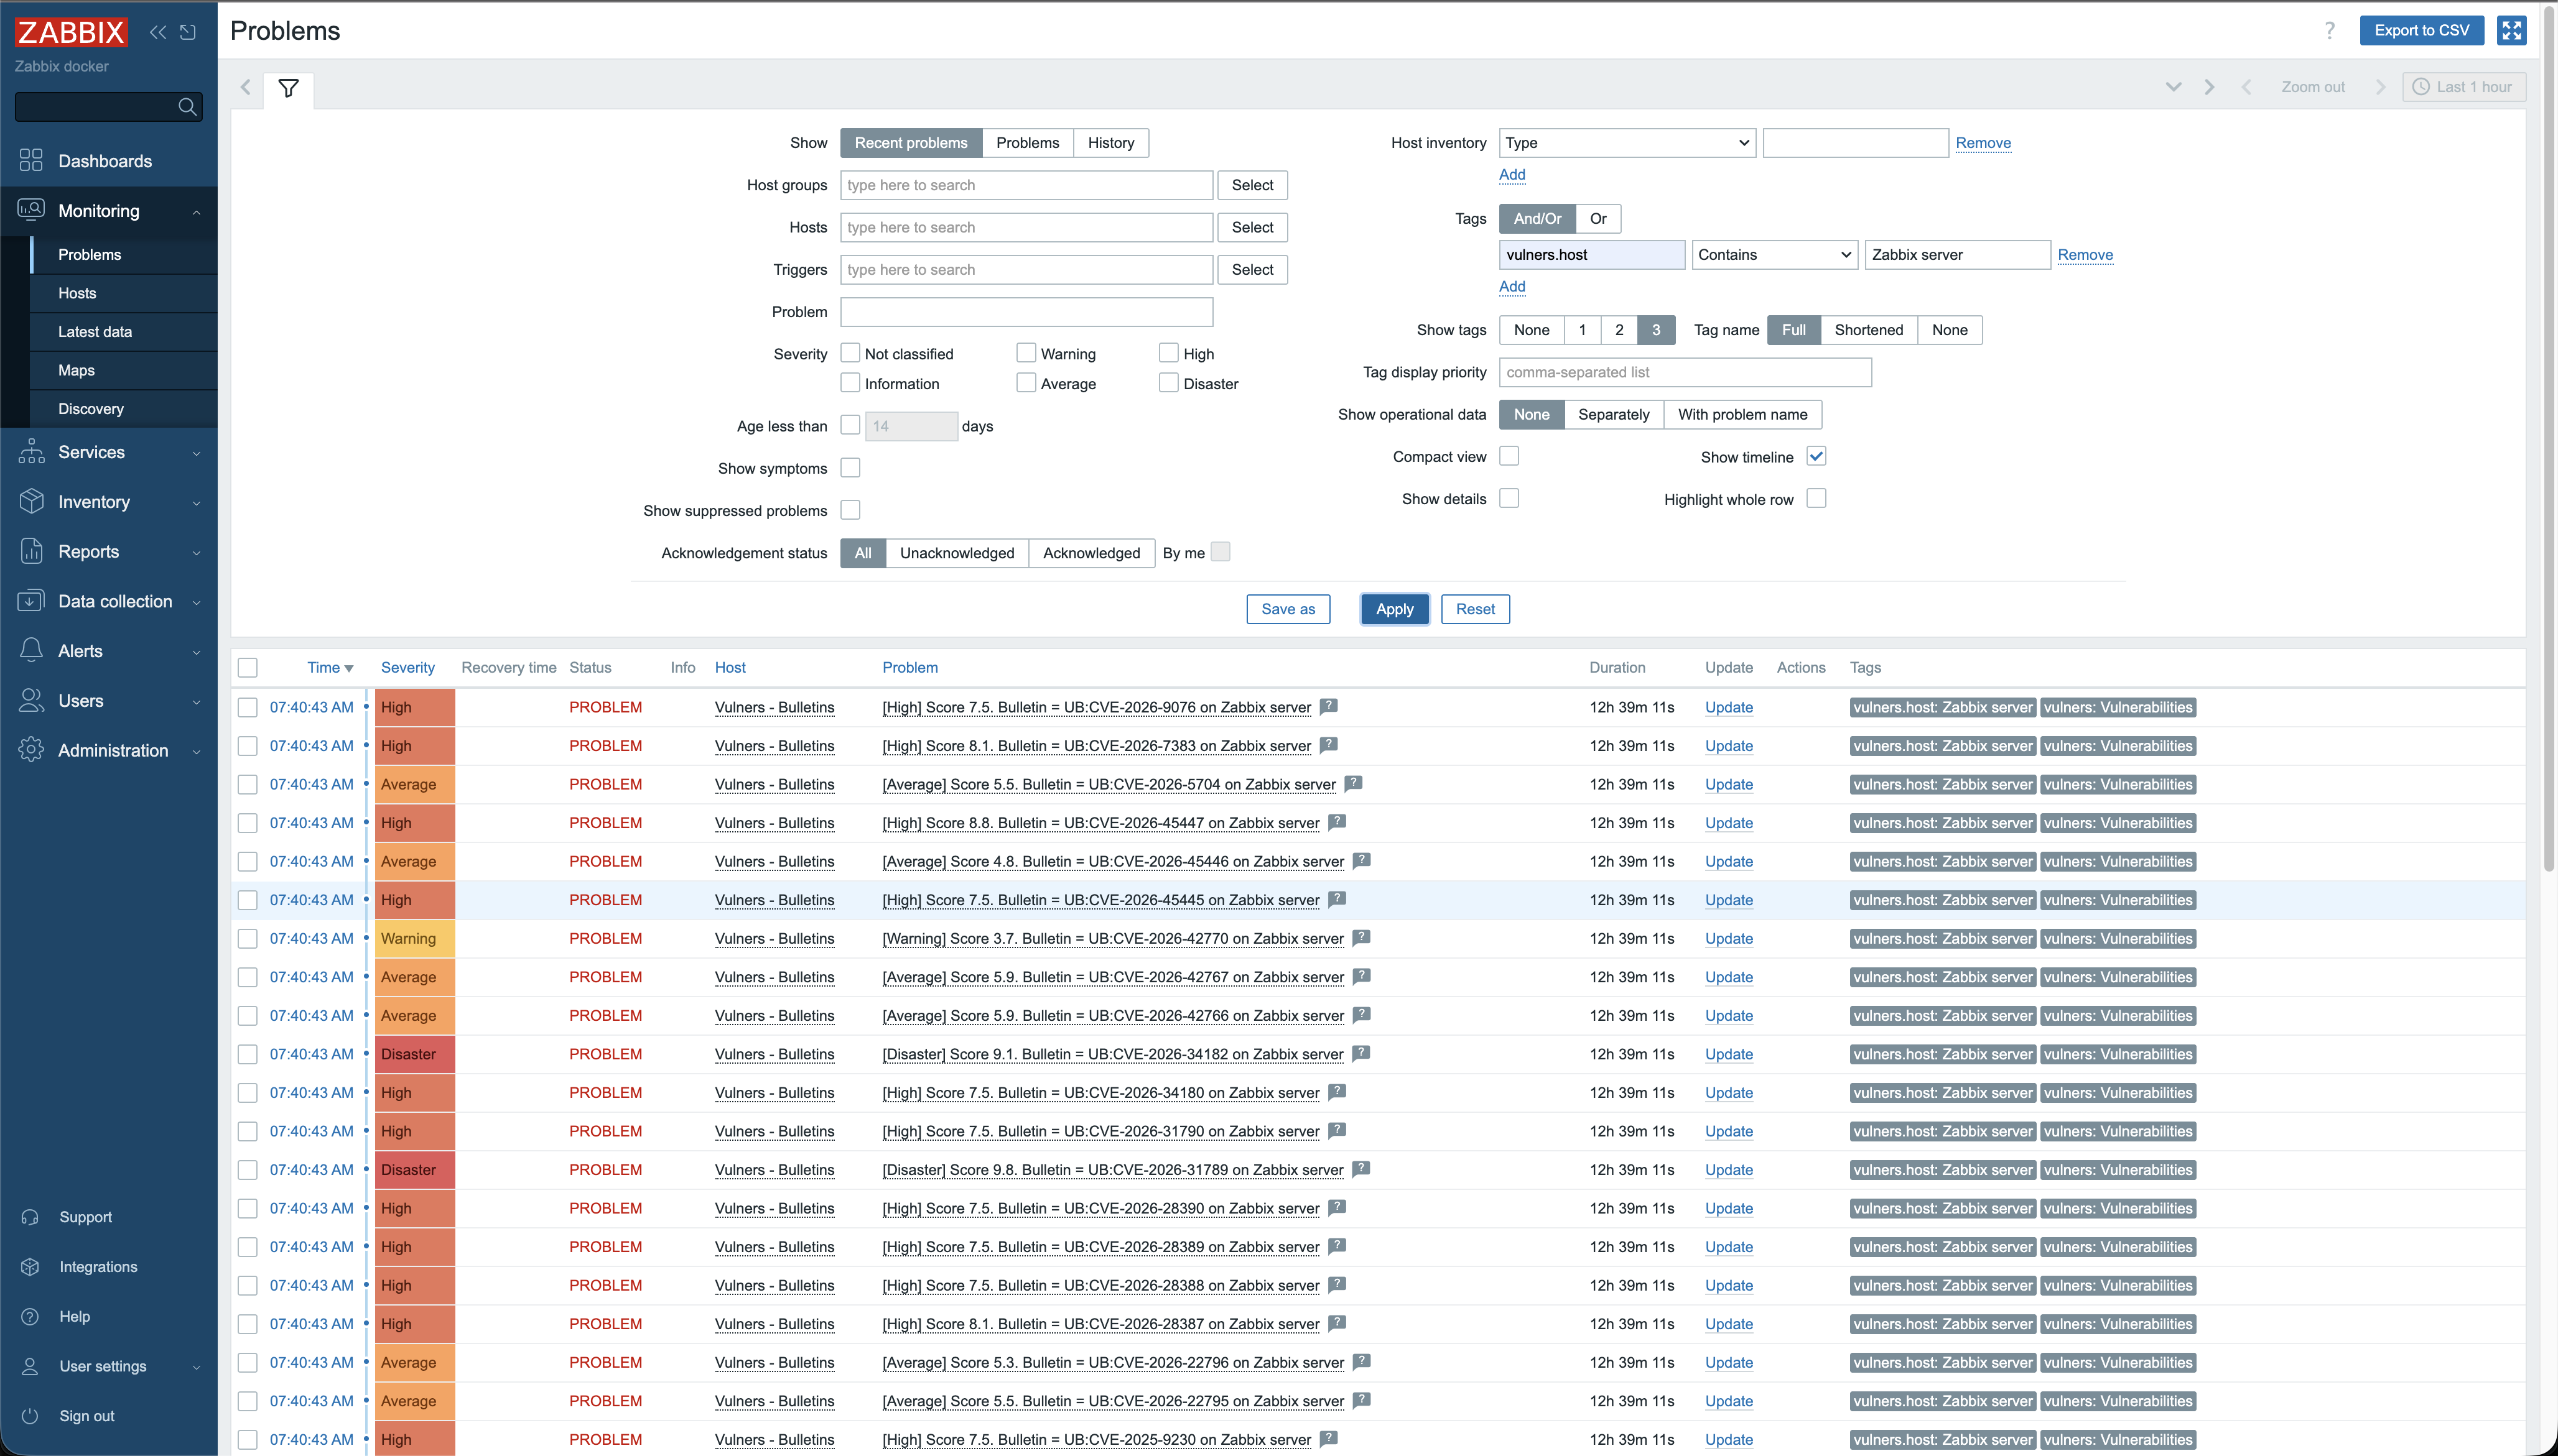2558x1456 pixels.
Task: Click the Data collection icon
Action: (31, 601)
